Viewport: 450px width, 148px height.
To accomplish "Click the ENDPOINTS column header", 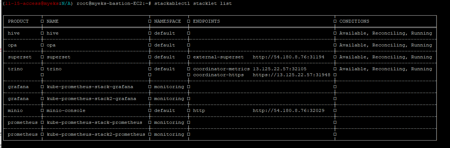I will pos(207,21).
